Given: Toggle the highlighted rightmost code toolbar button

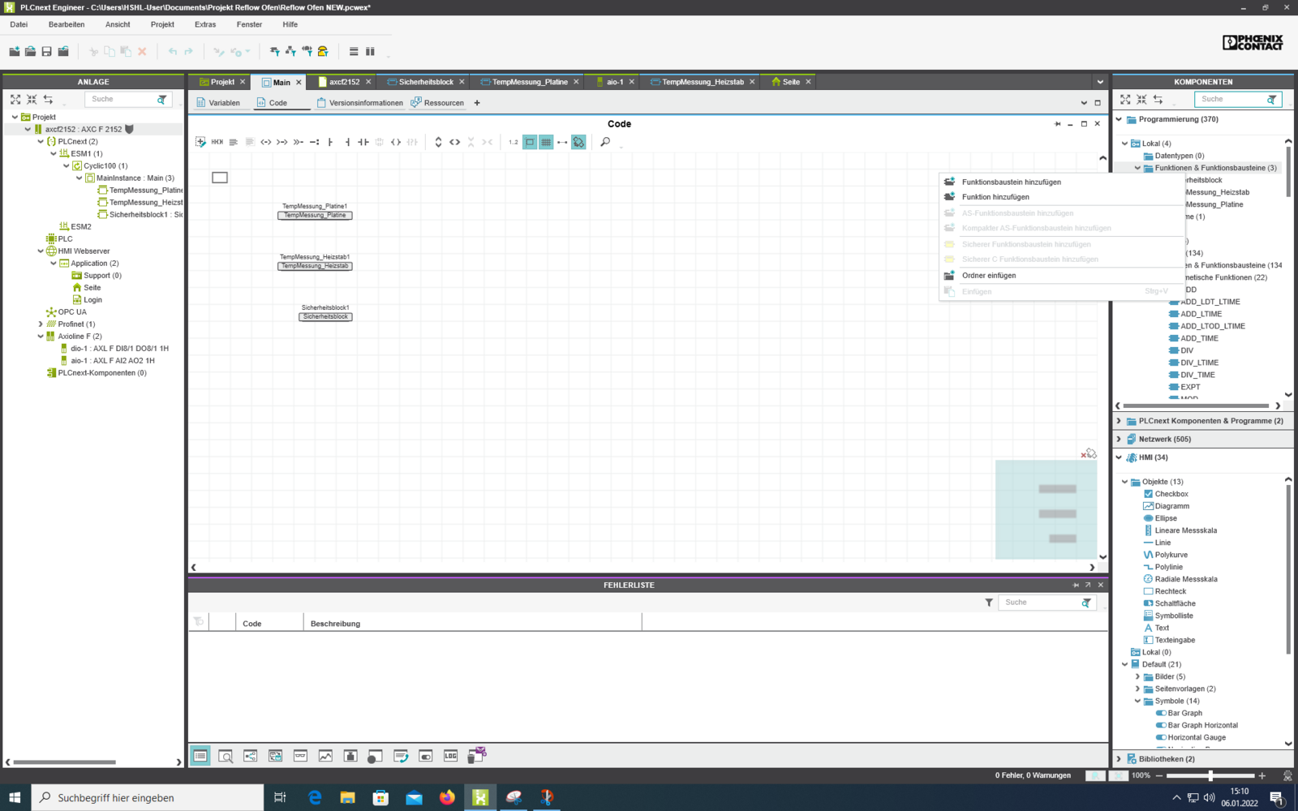Looking at the screenshot, I should tap(578, 142).
